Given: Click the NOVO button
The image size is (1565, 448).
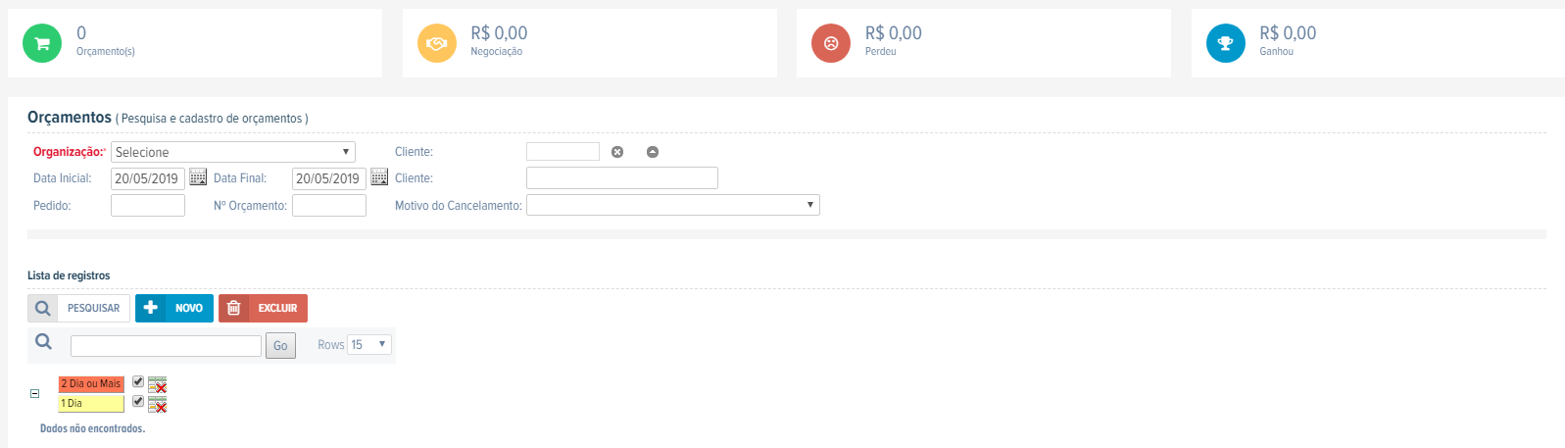Looking at the screenshot, I should [174, 308].
